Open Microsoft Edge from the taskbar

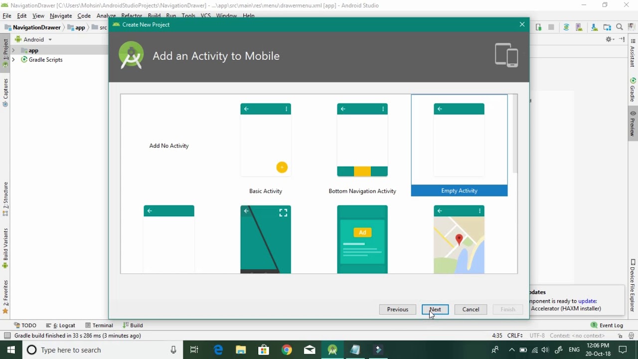218,350
